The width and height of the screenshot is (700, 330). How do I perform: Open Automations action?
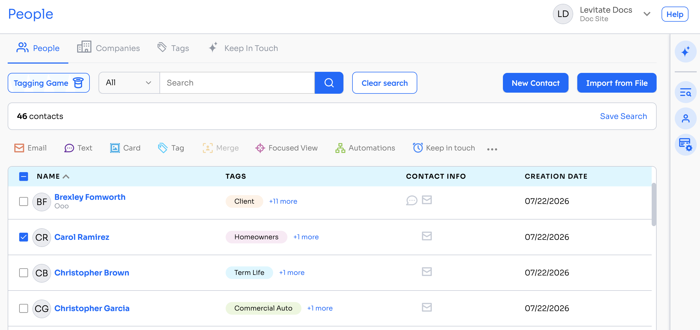[365, 148]
